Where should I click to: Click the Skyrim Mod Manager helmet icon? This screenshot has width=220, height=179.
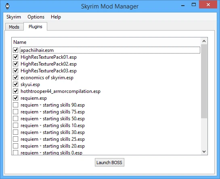tap(7, 6)
